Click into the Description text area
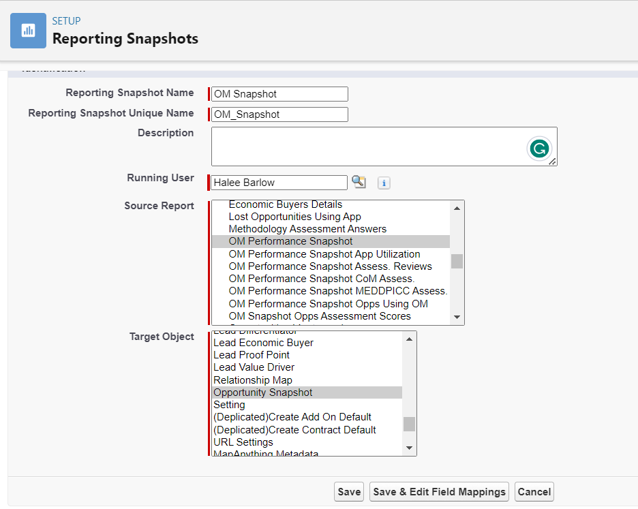 click(x=368, y=146)
